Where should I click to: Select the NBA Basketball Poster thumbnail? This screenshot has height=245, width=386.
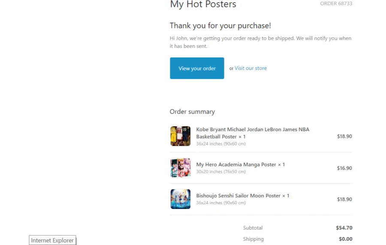pyautogui.click(x=181, y=136)
